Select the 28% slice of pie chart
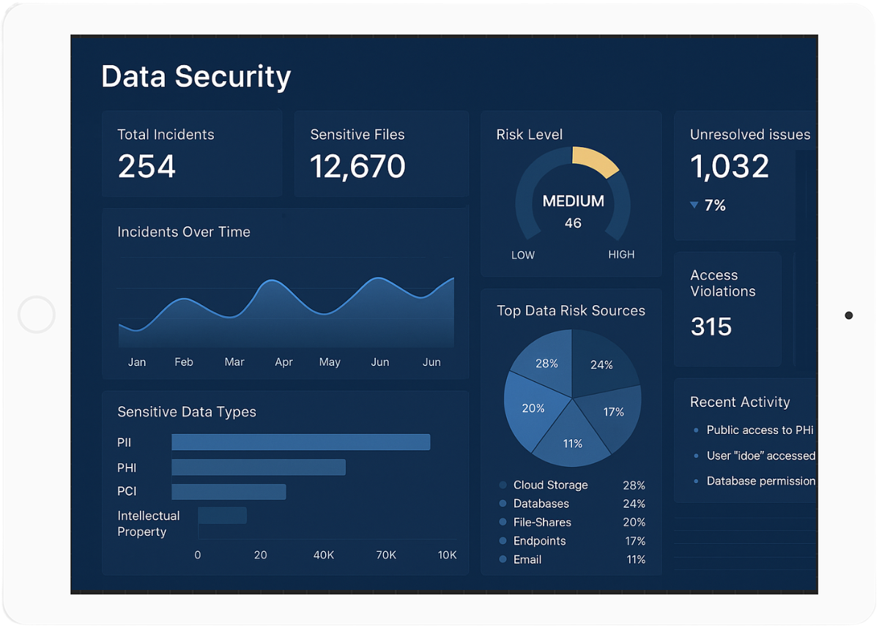879x628 pixels. point(546,359)
